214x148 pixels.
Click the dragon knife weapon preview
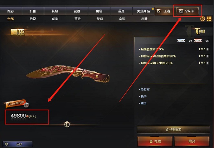(68, 73)
